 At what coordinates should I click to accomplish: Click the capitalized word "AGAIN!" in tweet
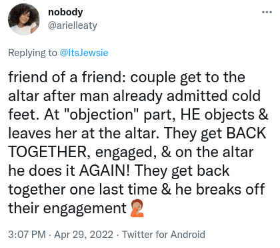point(105,170)
